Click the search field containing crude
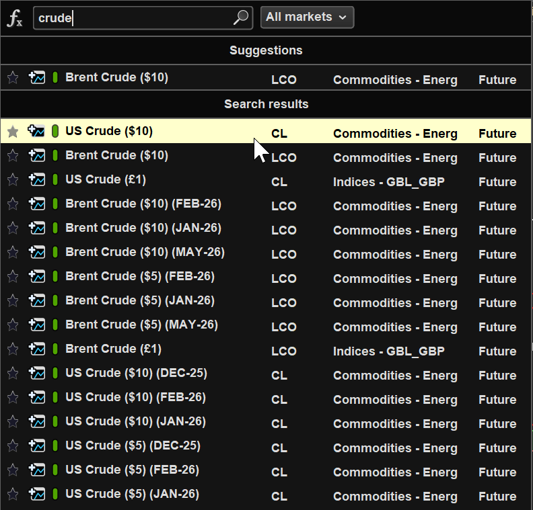Screen dimensions: 533x510 (x=143, y=18)
